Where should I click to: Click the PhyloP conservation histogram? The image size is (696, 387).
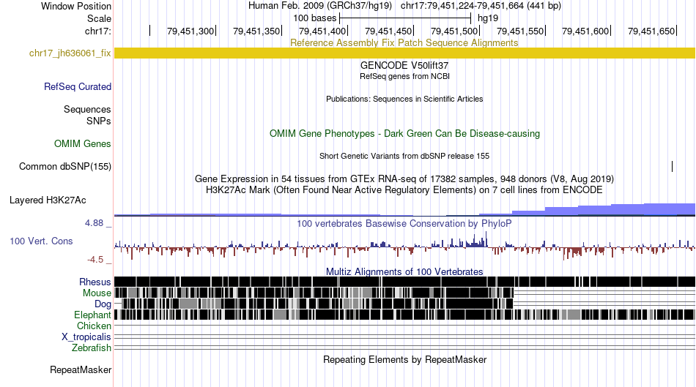tap(404, 247)
